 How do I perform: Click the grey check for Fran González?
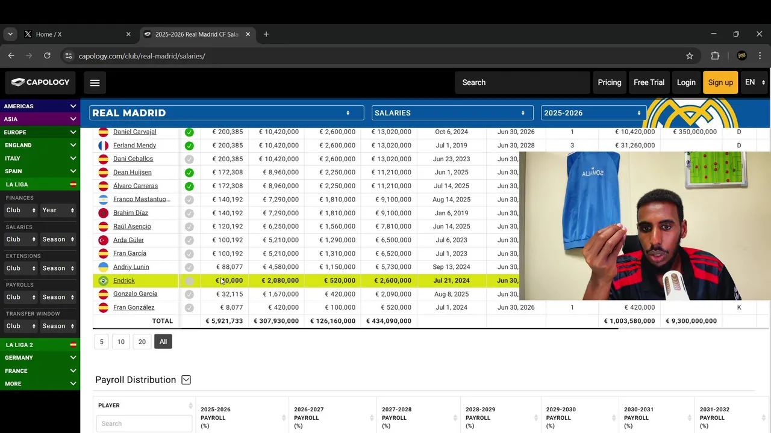coord(189,308)
